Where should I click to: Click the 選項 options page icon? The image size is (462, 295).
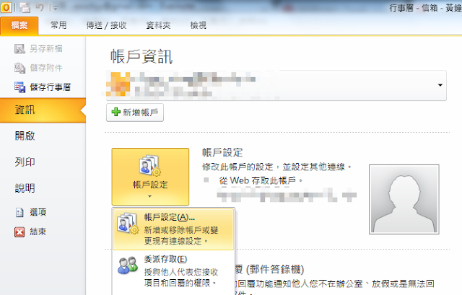[19, 212]
